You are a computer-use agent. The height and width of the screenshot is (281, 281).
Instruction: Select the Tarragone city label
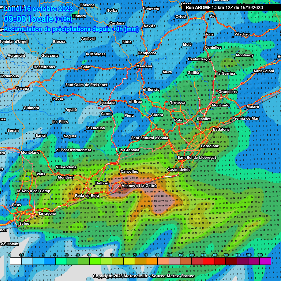[47, 214]
